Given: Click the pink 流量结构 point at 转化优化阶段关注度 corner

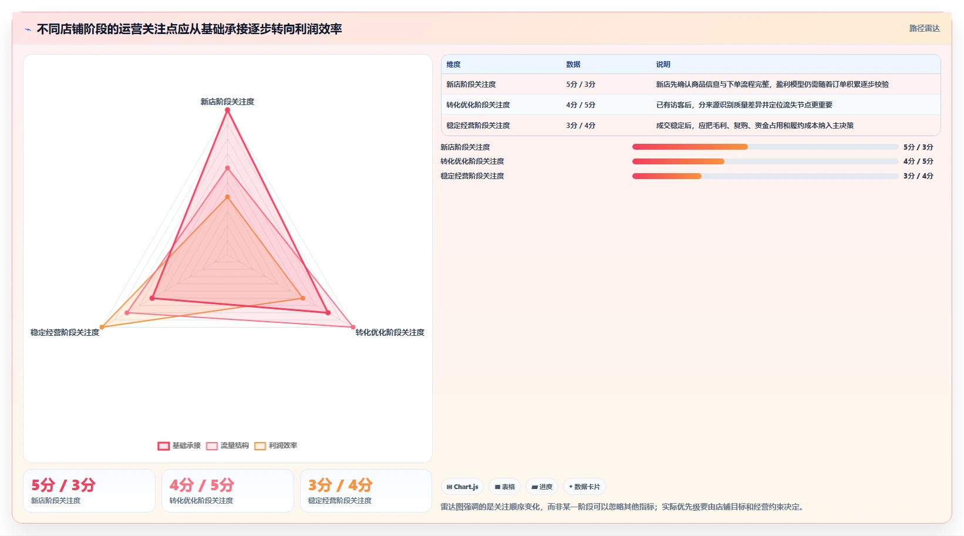Looking at the screenshot, I should click(353, 327).
